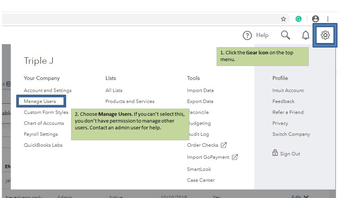
Task: Open Help with question mark icon
Action: point(255,35)
